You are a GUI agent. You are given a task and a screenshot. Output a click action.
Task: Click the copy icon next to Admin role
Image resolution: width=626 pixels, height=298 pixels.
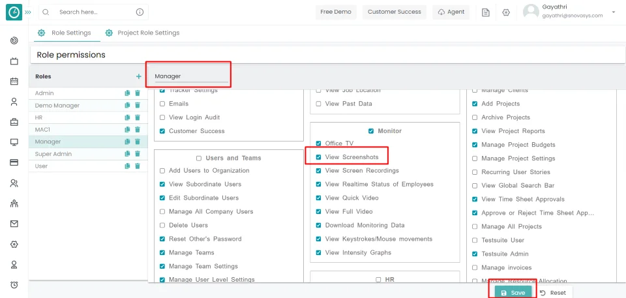128,93
